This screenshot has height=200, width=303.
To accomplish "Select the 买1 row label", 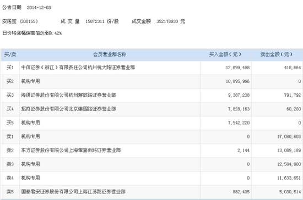I will pos(10,68).
